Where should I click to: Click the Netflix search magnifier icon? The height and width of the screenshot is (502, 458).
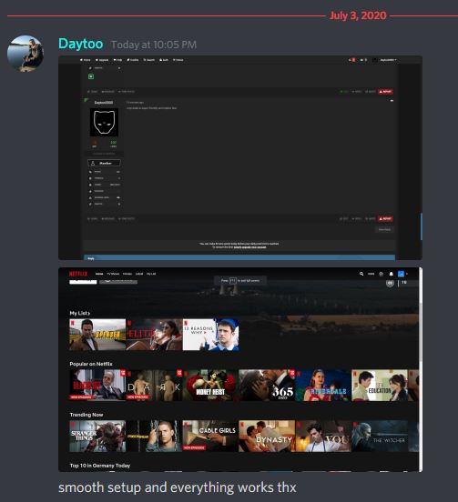pos(361,274)
